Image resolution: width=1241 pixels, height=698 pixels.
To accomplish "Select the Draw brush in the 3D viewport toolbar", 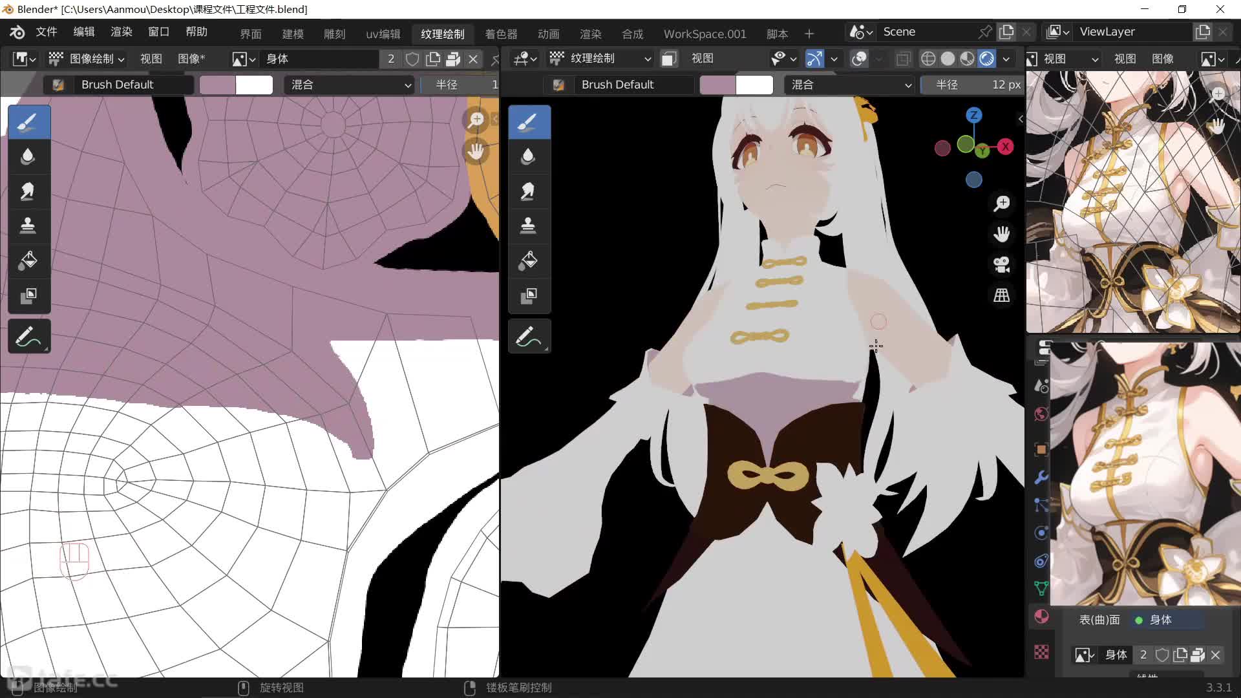I will click(x=529, y=122).
